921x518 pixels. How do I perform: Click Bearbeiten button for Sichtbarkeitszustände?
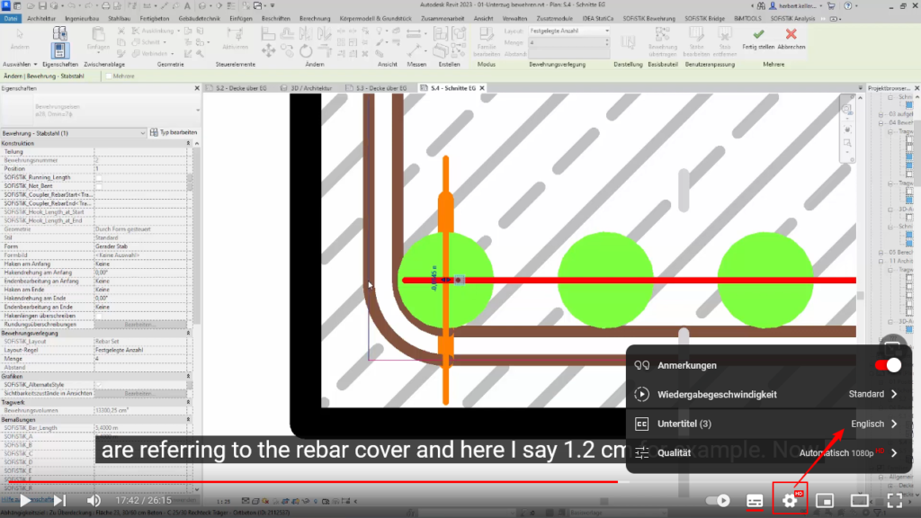(139, 394)
